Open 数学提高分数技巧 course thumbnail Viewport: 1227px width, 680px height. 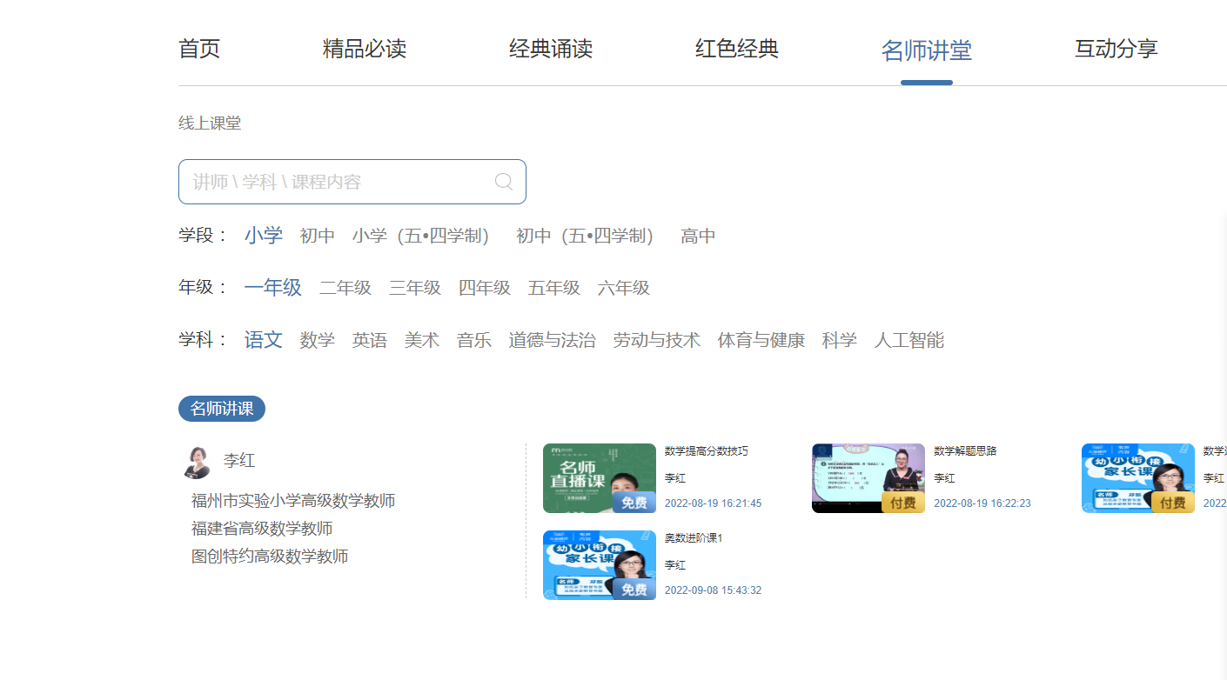pos(600,478)
